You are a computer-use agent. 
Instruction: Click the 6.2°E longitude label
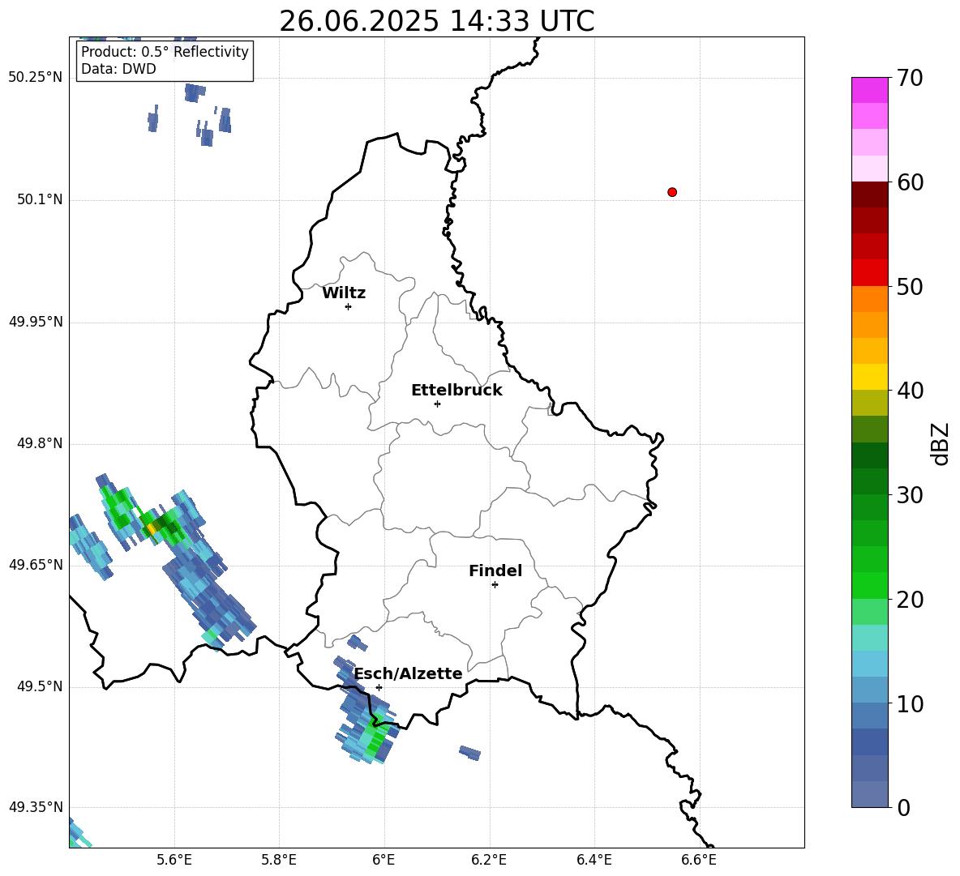pos(489,860)
